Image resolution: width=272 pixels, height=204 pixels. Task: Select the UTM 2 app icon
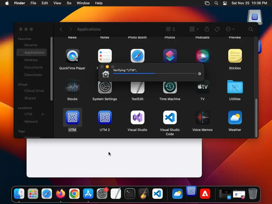tap(105, 117)
